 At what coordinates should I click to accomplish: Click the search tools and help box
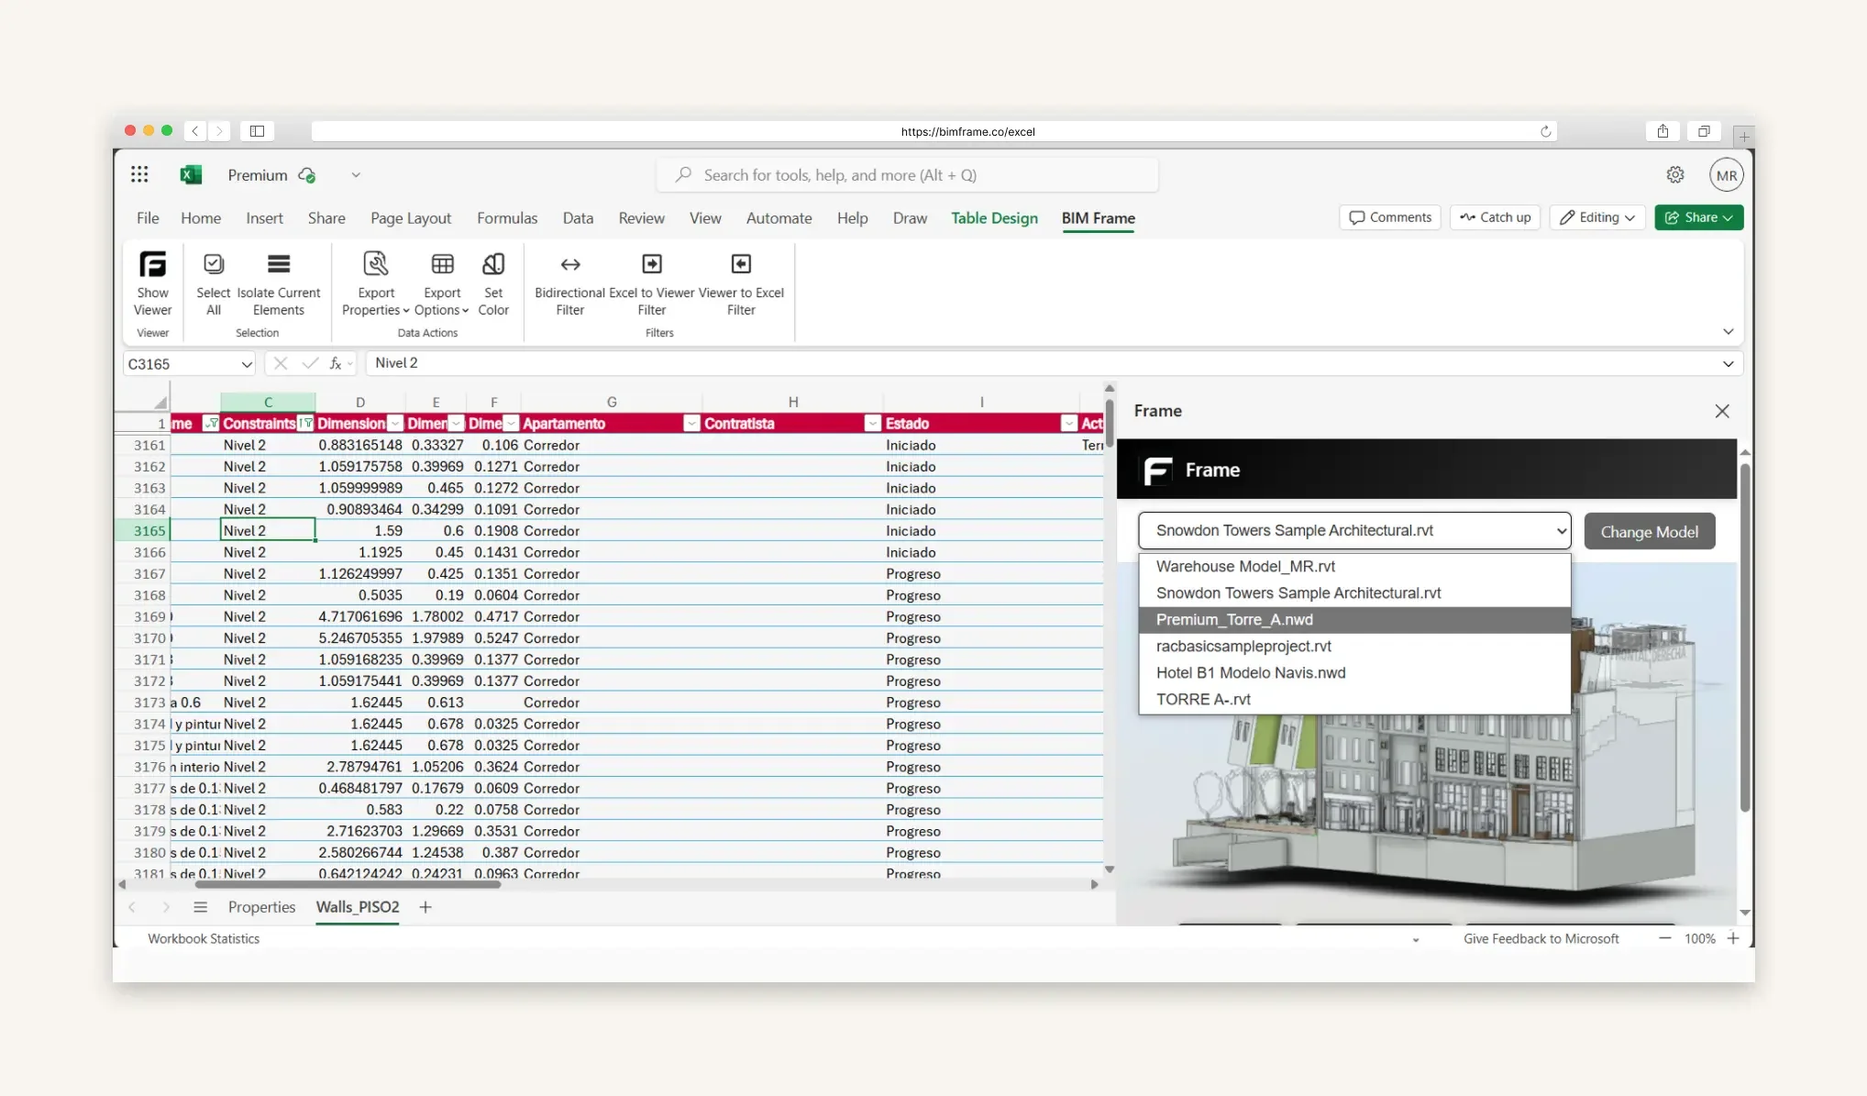[x=907, y=175]
